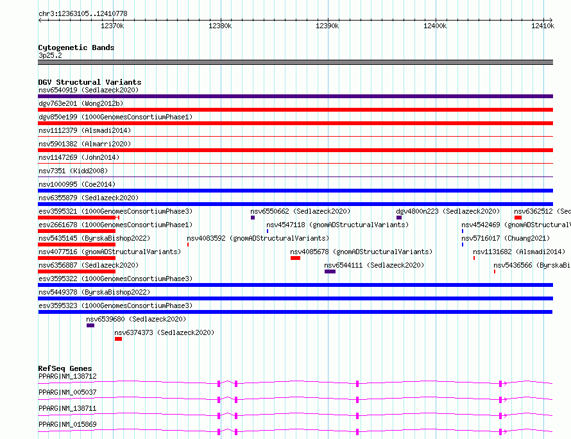Select the PPARG|NM_005037 gene label

[x=67, y=392]
